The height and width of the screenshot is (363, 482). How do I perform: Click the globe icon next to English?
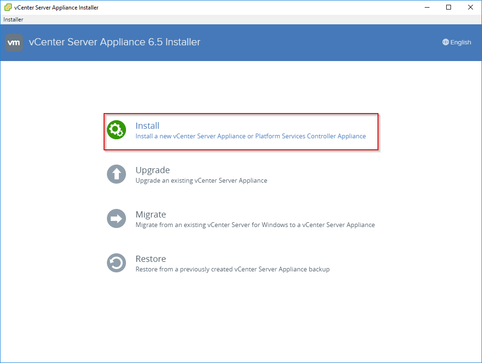[x=445, y=42]
